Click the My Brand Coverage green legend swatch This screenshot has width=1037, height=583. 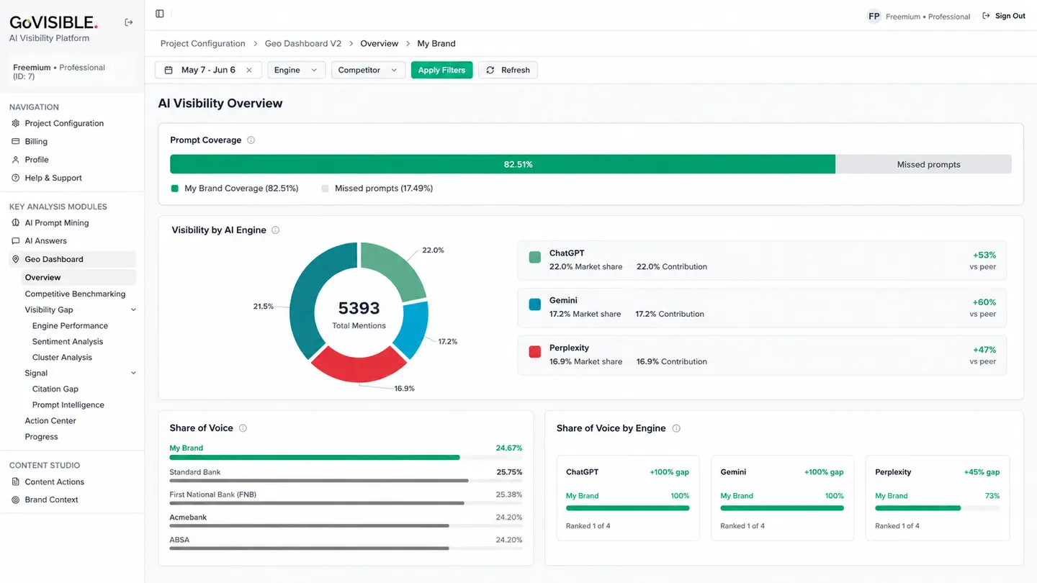(x=174, y=189)
